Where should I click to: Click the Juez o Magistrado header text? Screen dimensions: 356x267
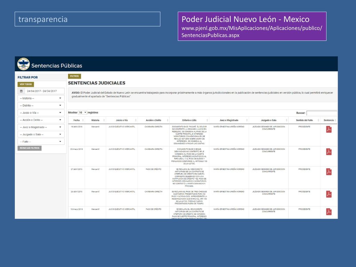tap(229, 120)
